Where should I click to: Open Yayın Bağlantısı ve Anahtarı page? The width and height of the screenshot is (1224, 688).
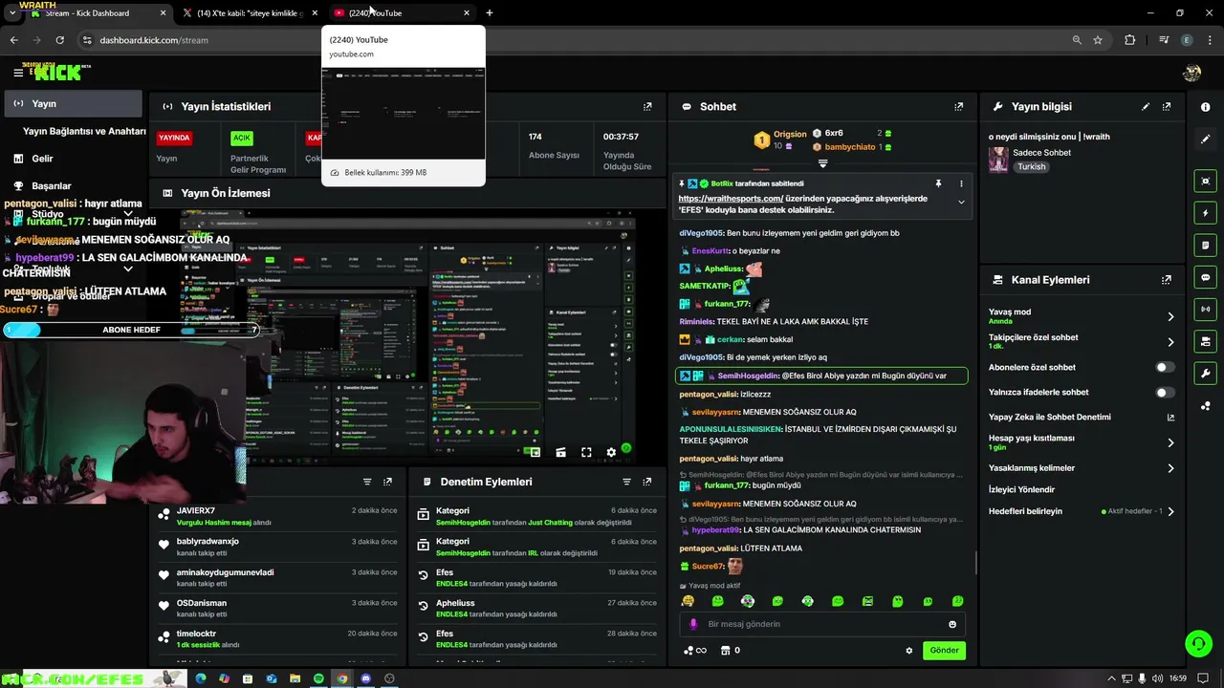tap(84, 131)
